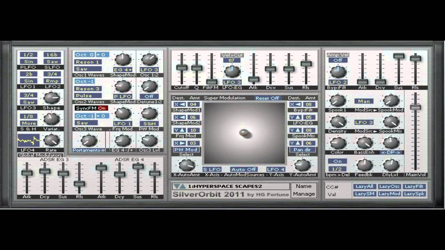Toggle the Detune1:2 Off switch
The height and width of the screenshot is (250, 445).
coord(149,97)
